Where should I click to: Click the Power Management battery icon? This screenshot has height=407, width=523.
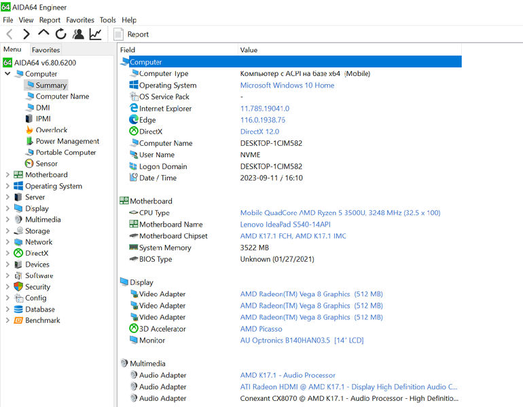coord(29,141)
